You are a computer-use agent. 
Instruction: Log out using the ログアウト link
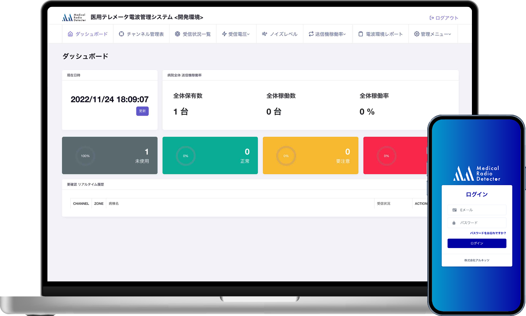[x=444, y=18]
